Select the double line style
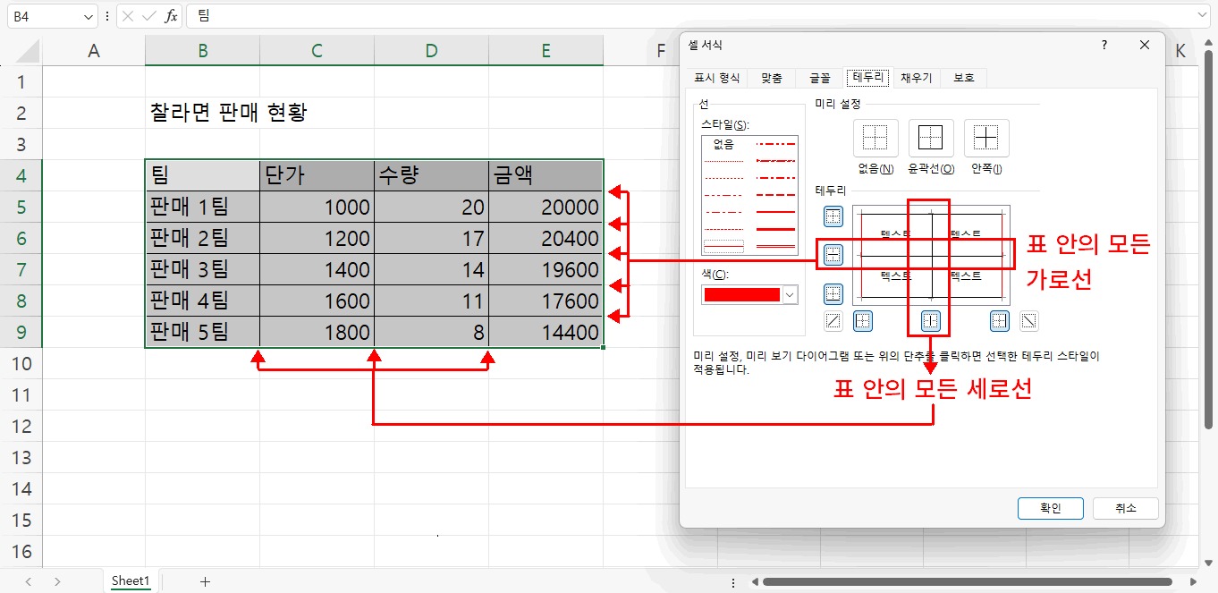 [775, 245]
